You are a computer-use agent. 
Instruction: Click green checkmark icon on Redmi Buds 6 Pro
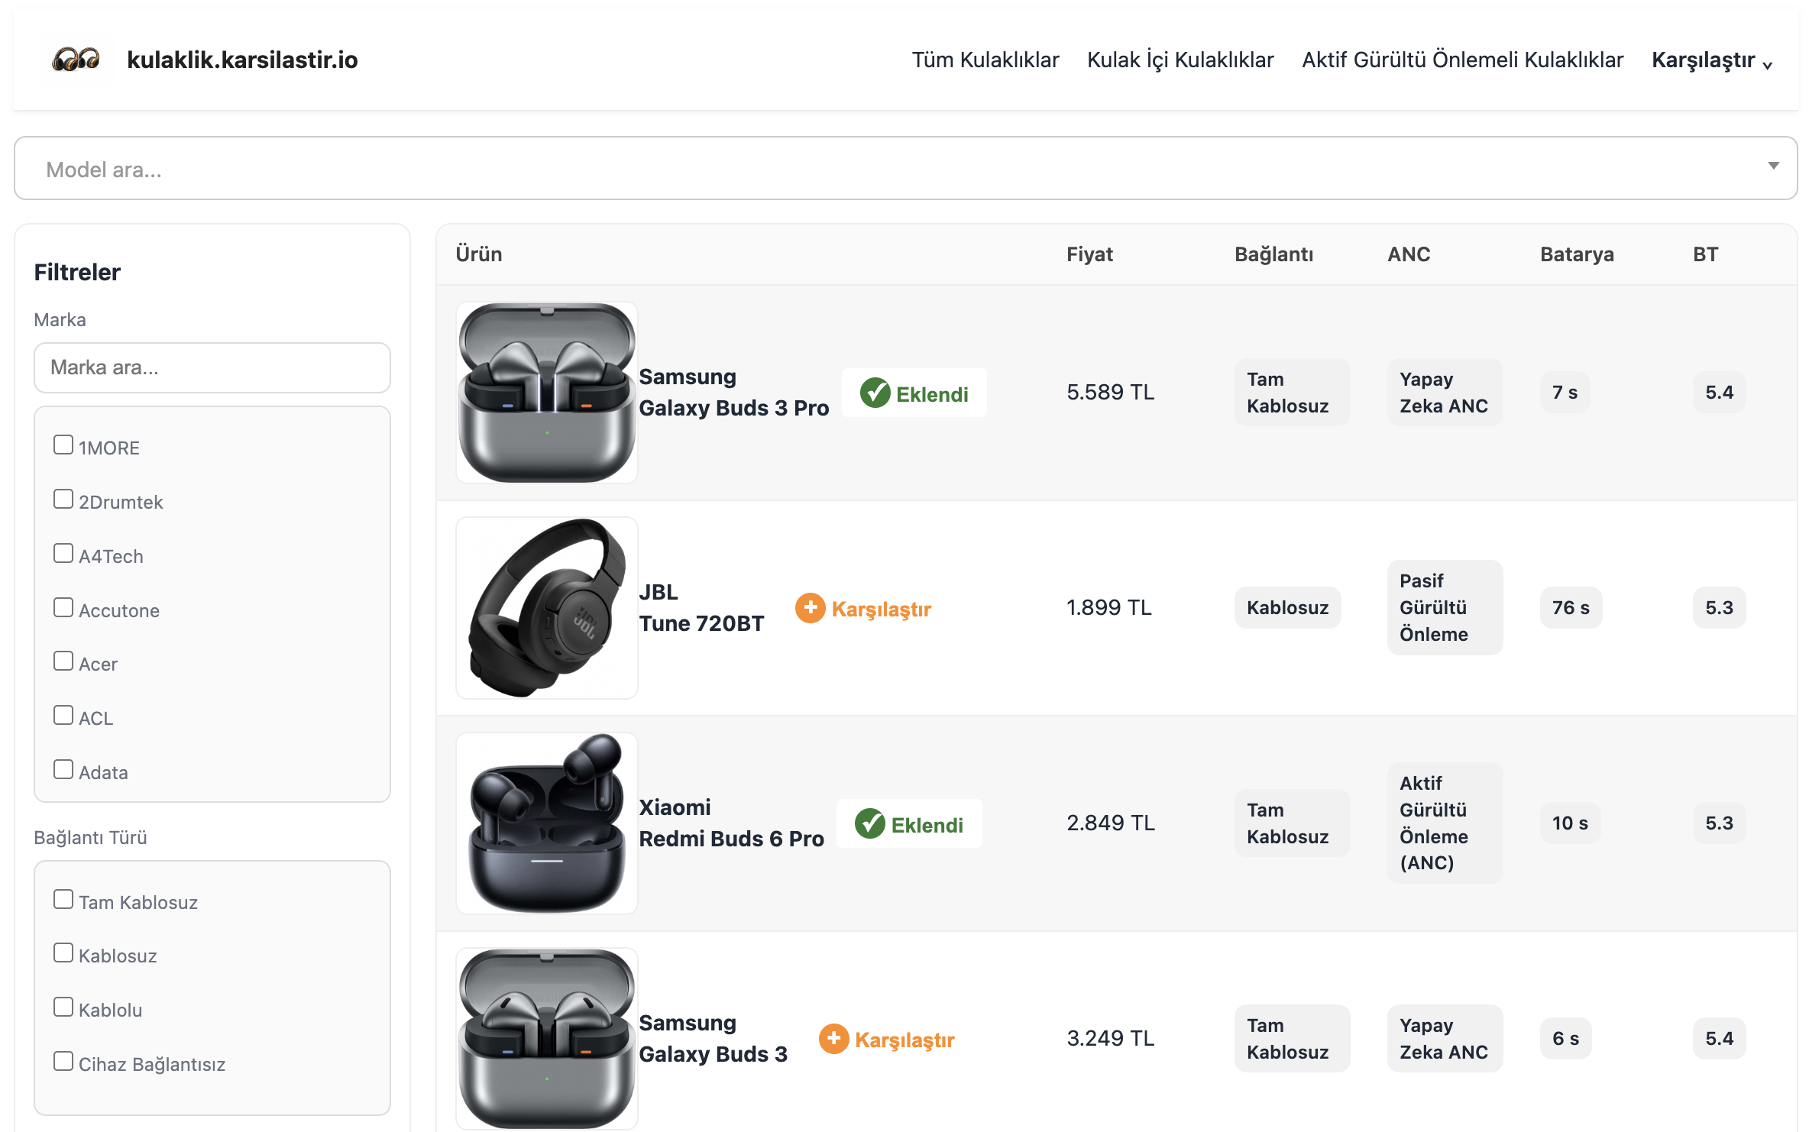869,824
